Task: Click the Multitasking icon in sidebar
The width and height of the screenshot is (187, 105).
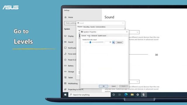Action: point(65,83)
